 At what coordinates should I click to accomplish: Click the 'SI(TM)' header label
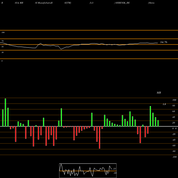click(68, 3)
